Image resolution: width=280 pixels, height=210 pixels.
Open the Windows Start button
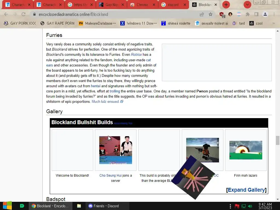pyautogui.click(x=7, y=206)
